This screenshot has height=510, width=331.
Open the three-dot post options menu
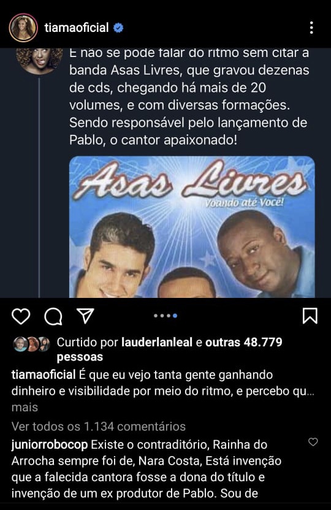[311, 28]
